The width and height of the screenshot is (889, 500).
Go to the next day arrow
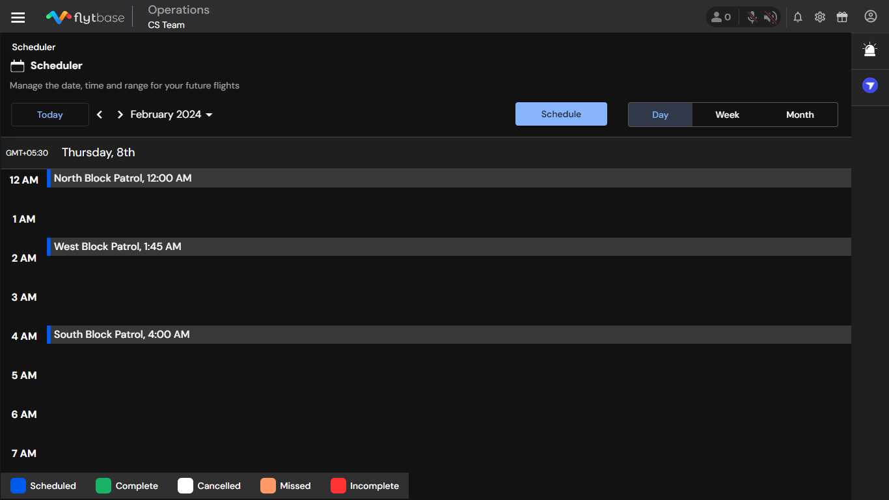point(120,115)
